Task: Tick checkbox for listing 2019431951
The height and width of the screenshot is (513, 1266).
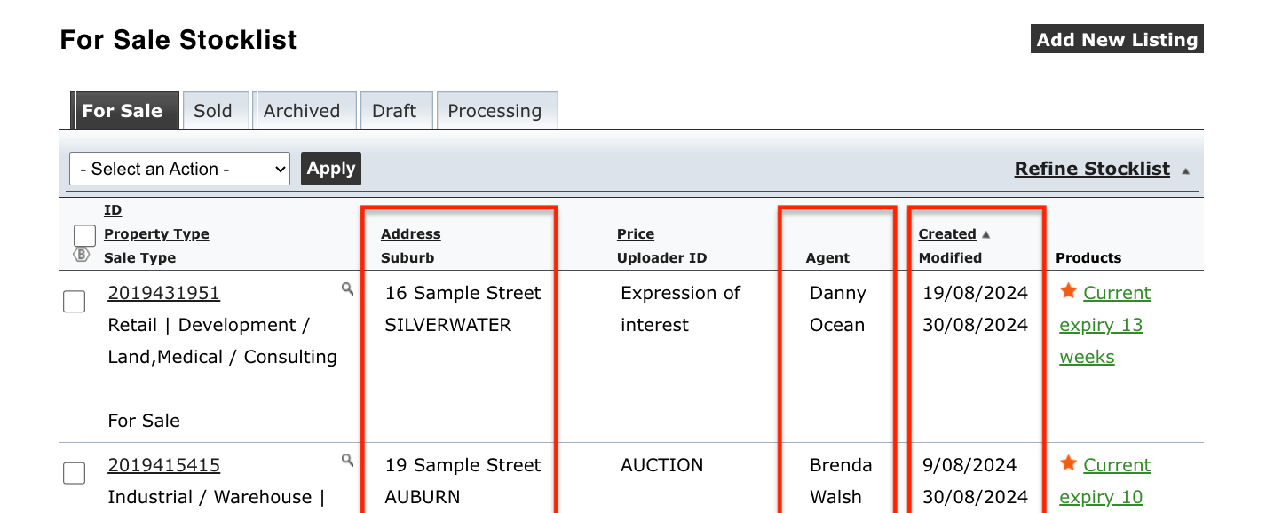Action: [x=75, y=302]
